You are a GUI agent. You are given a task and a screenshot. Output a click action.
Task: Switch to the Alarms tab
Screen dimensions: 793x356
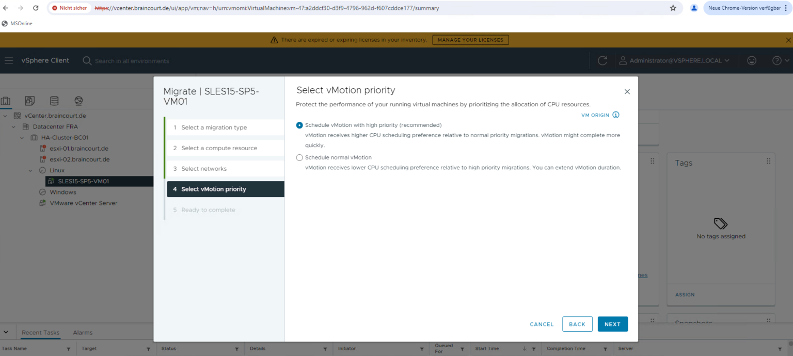82,332
